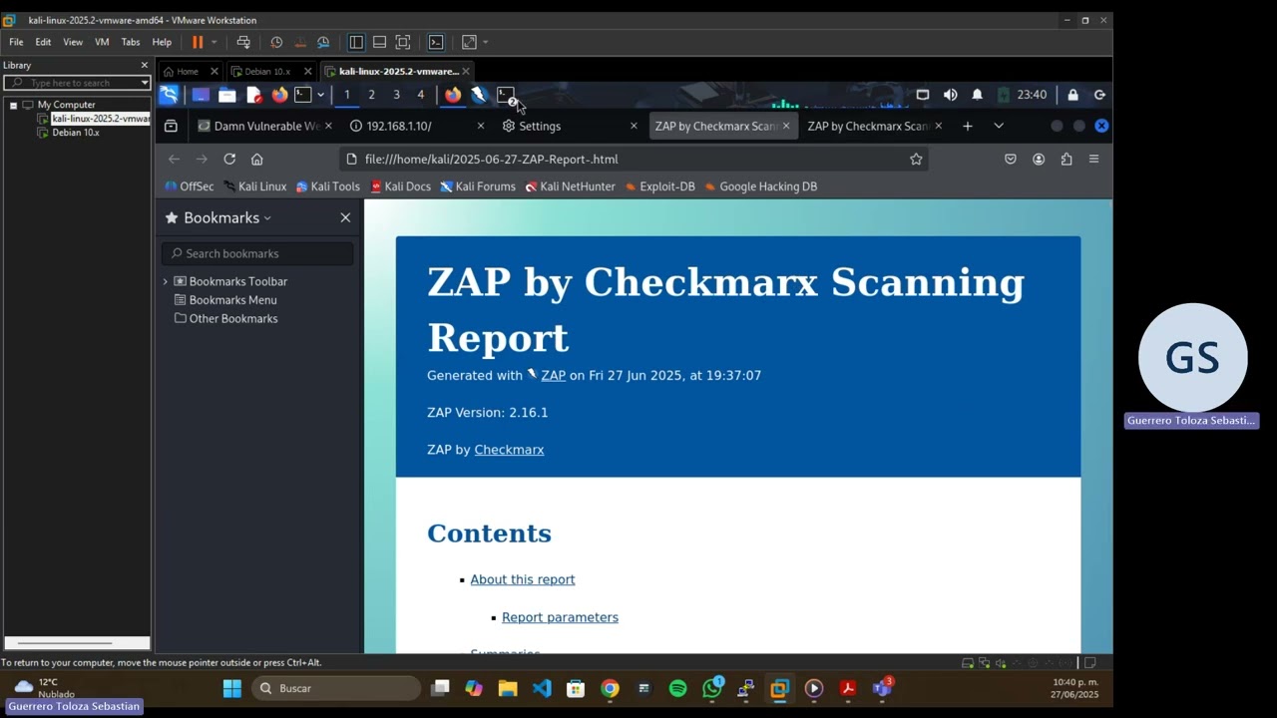
Task: Click VMware's send Ctrl+Alt+Del icon
Action: point(243,42)
